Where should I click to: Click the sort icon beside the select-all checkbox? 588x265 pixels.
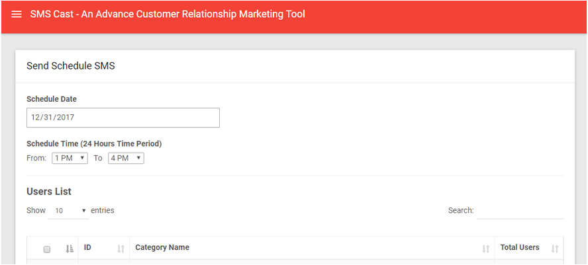pyautogui.click(x=70, y=248)
